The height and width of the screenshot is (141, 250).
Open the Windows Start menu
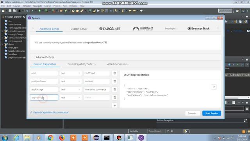(5, 137)
